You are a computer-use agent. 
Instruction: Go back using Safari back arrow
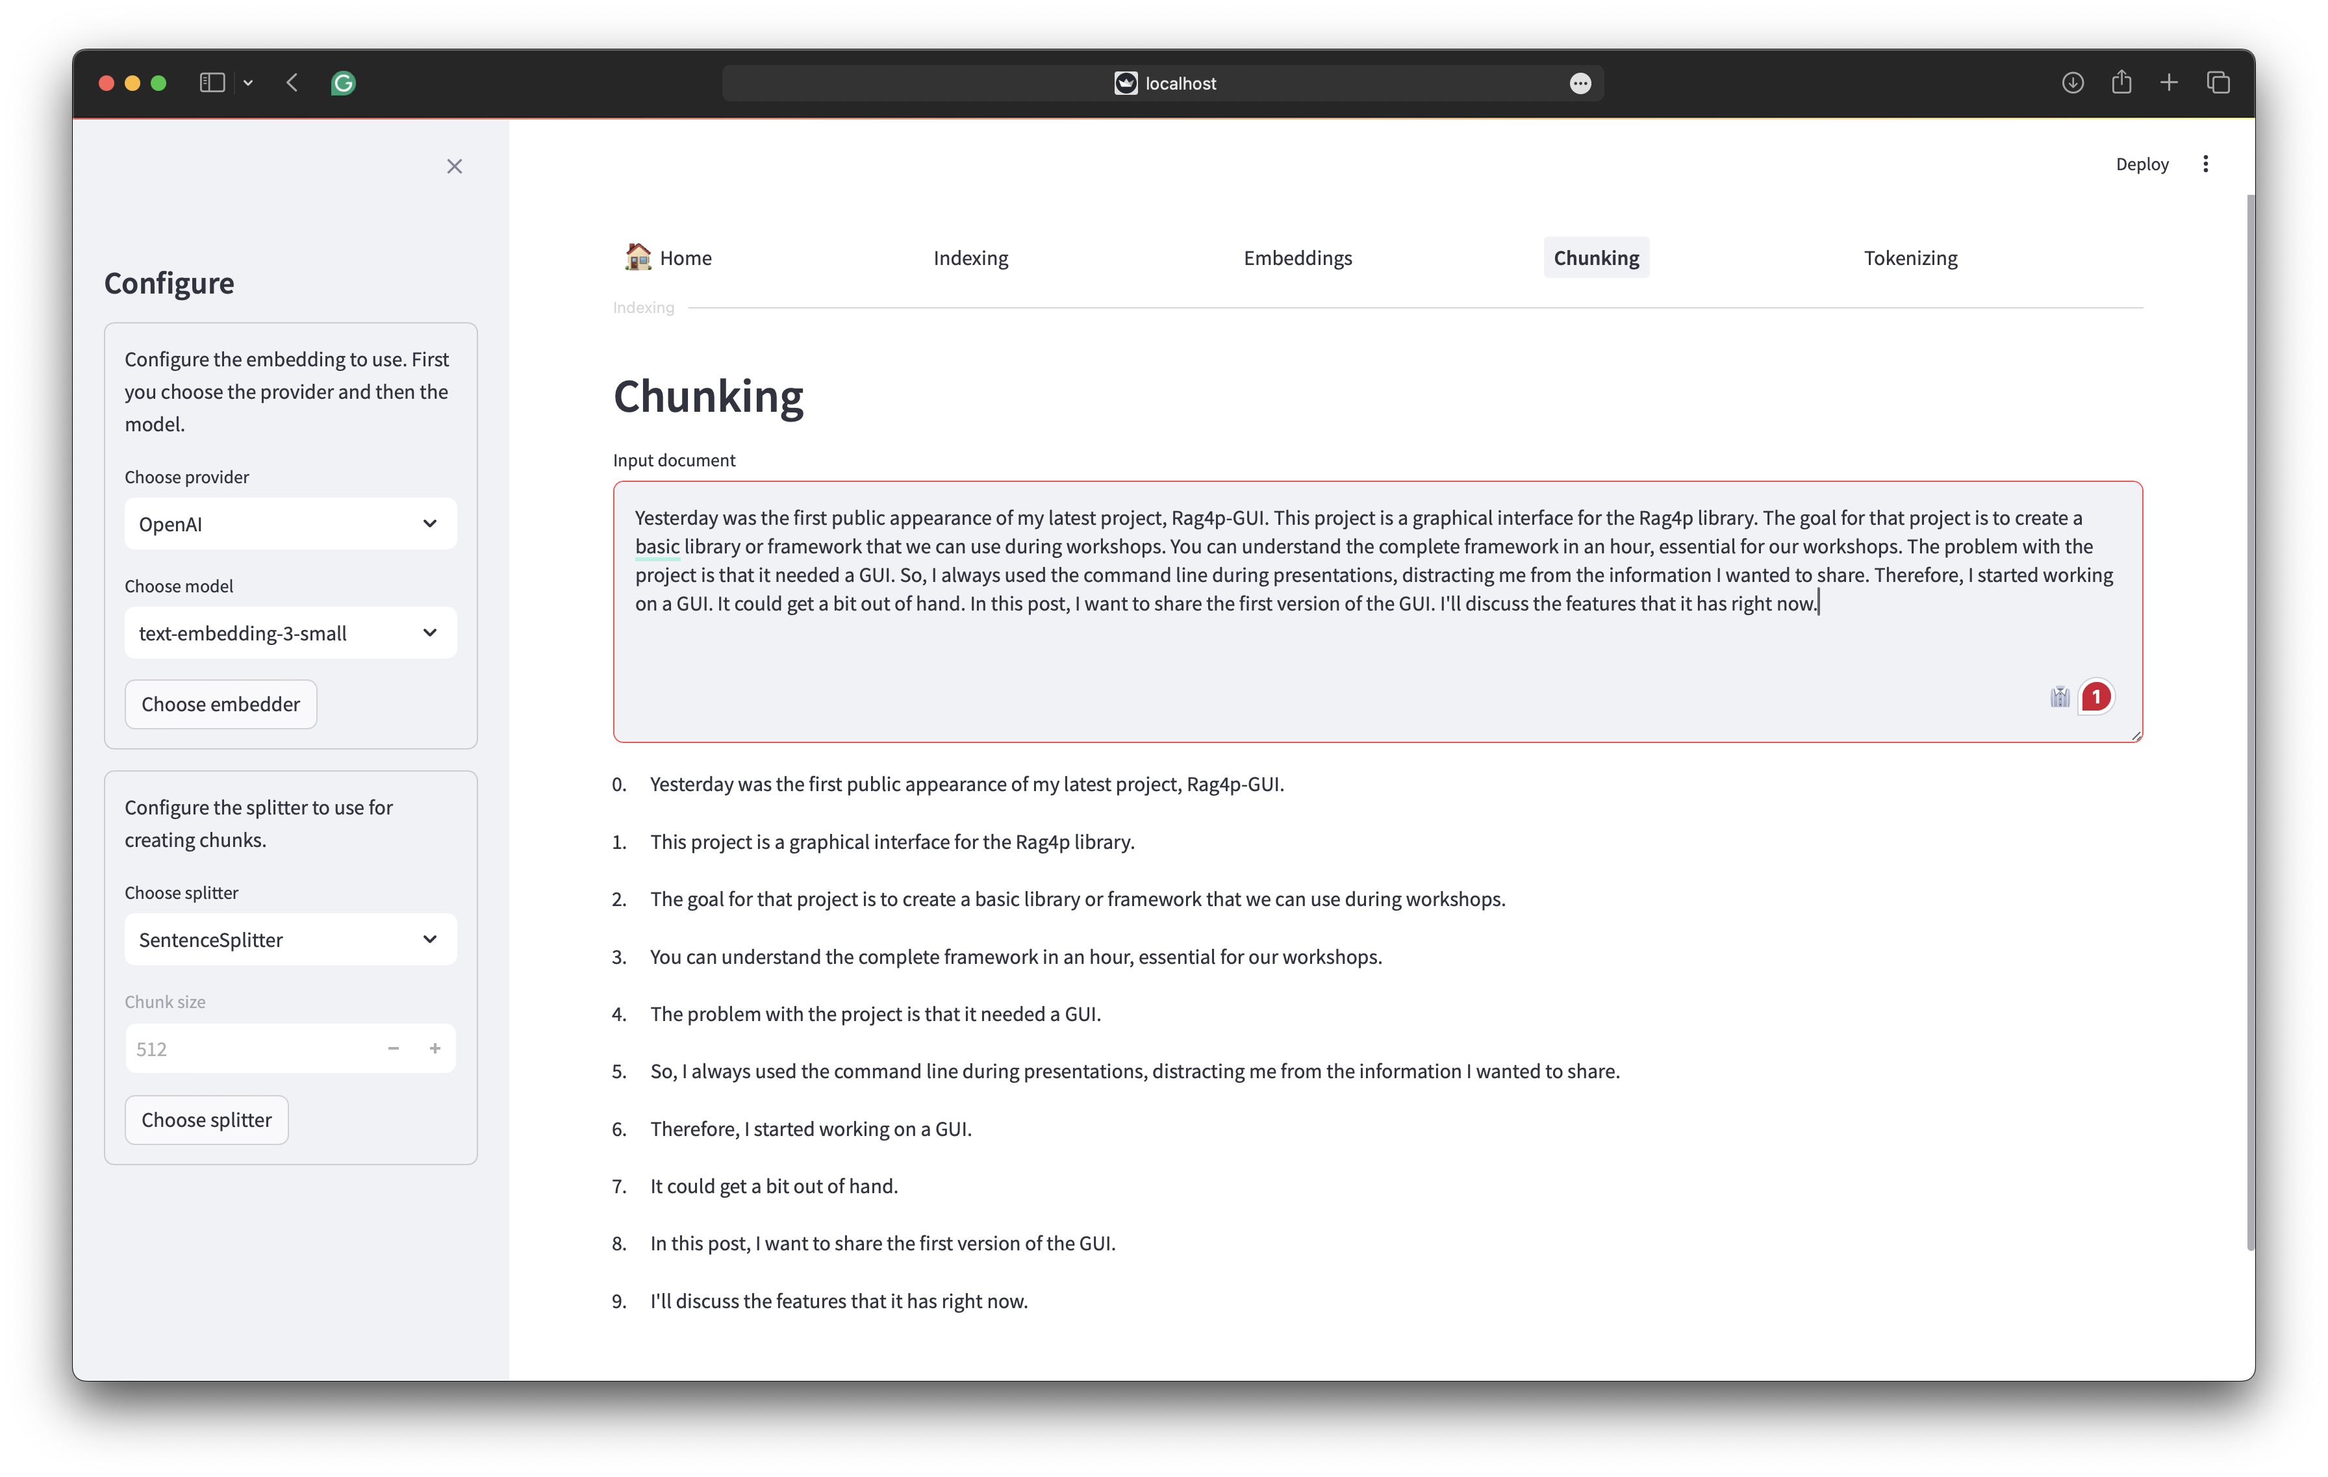click(292, 83)
